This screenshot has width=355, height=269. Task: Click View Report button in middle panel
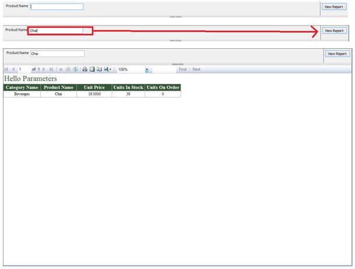[x=334, y=31]
